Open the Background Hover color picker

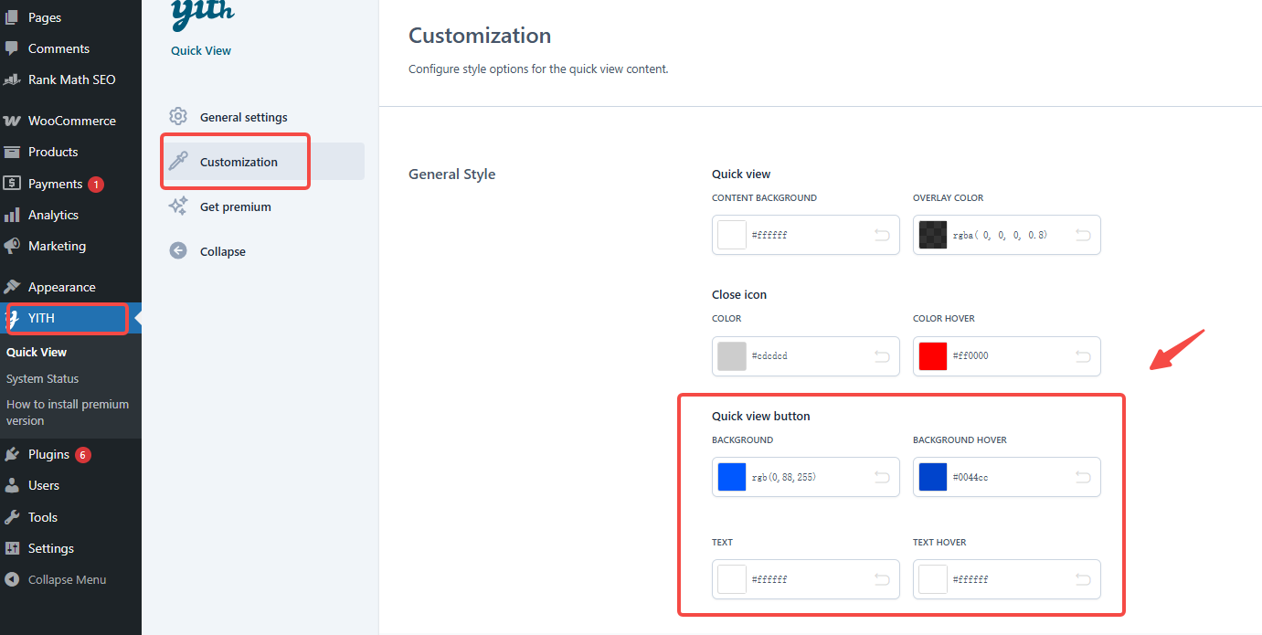point(932,476)
